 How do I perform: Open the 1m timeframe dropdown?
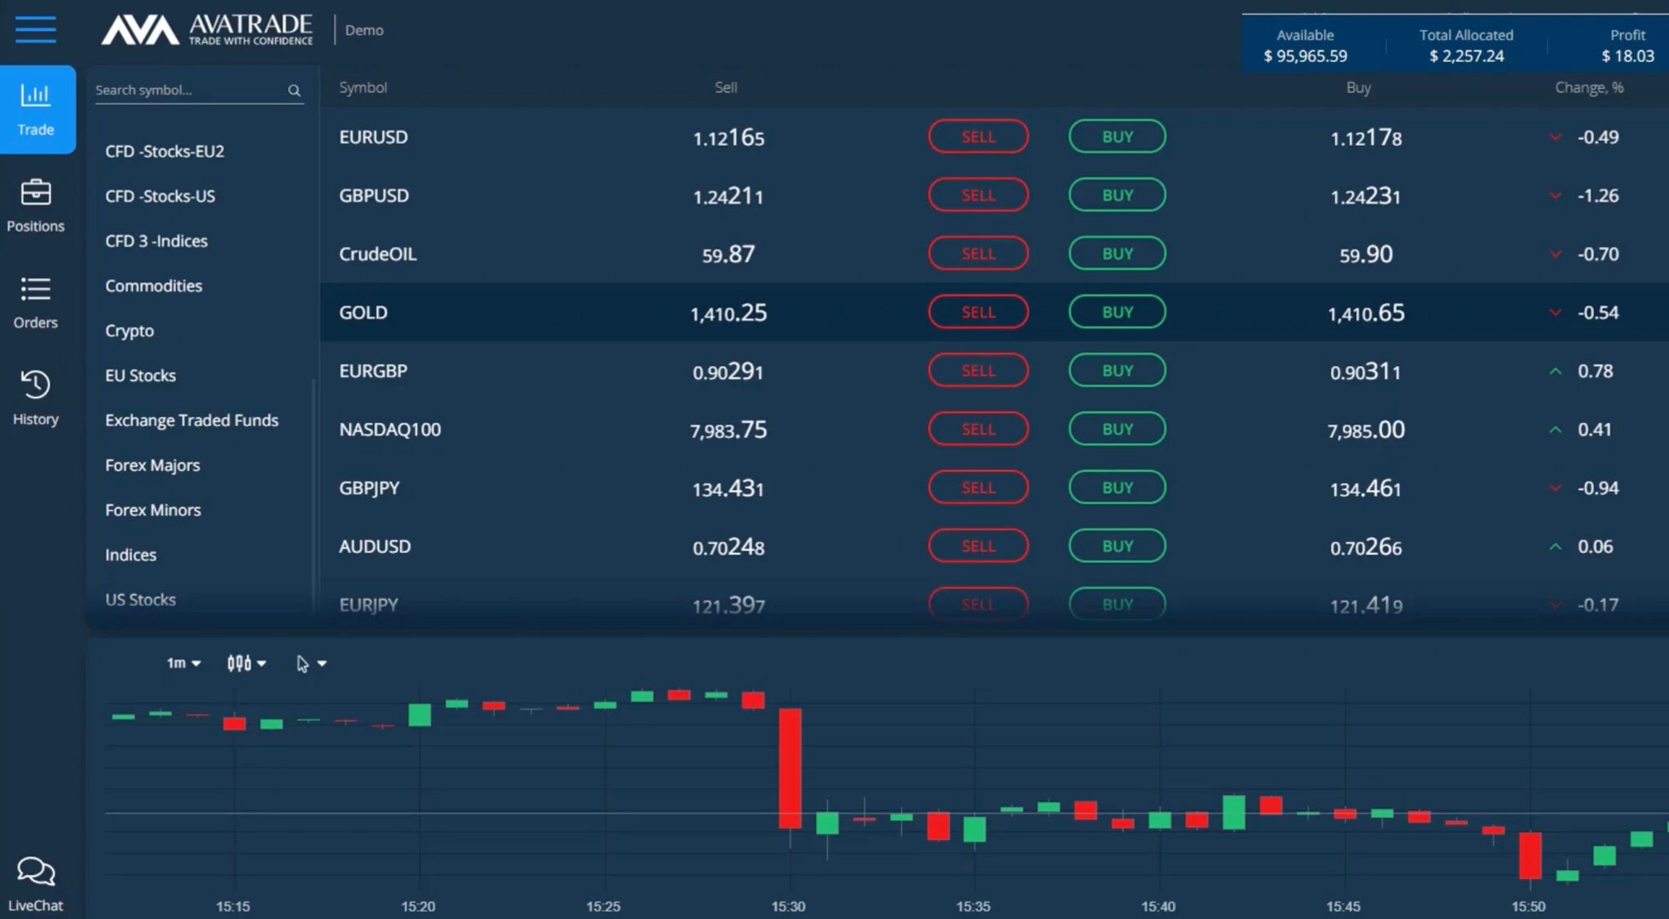[182, 663]
